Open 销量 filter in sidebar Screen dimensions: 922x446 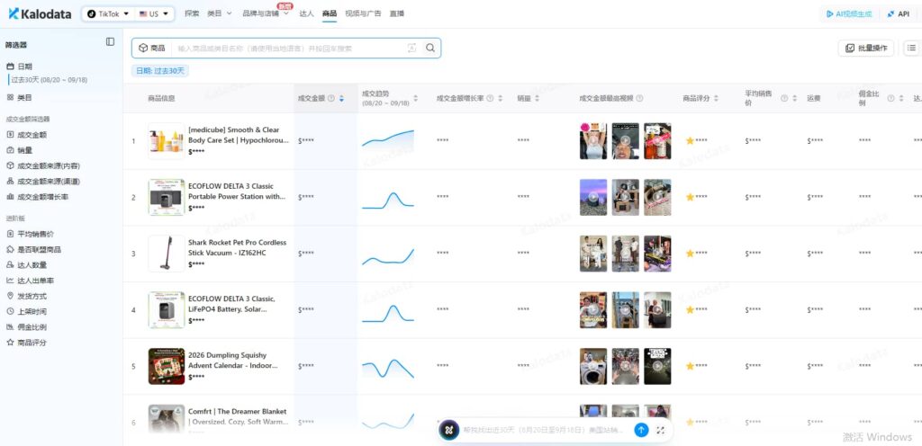tap(20, 150)
